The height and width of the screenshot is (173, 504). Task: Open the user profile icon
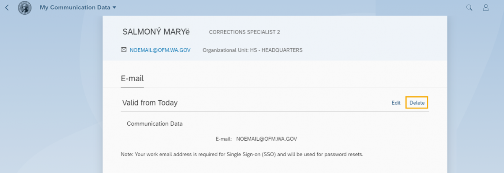[x=486, y=8]
